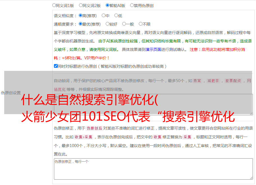Click the 伪原创修正 text area
The width and height of the screenshot is (256, 185).
(153, 169)
